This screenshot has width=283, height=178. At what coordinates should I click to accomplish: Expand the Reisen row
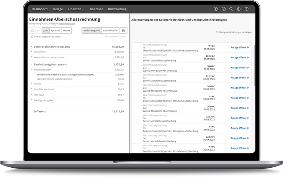31,83
